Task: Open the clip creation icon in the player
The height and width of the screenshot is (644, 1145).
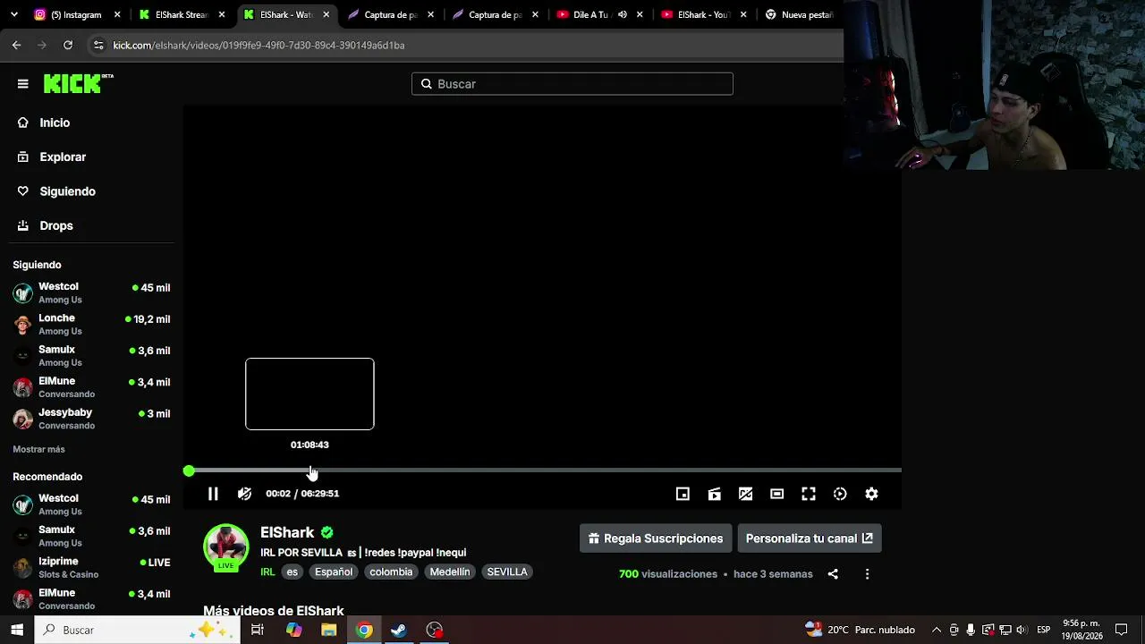Action: [x=714, y=494]
